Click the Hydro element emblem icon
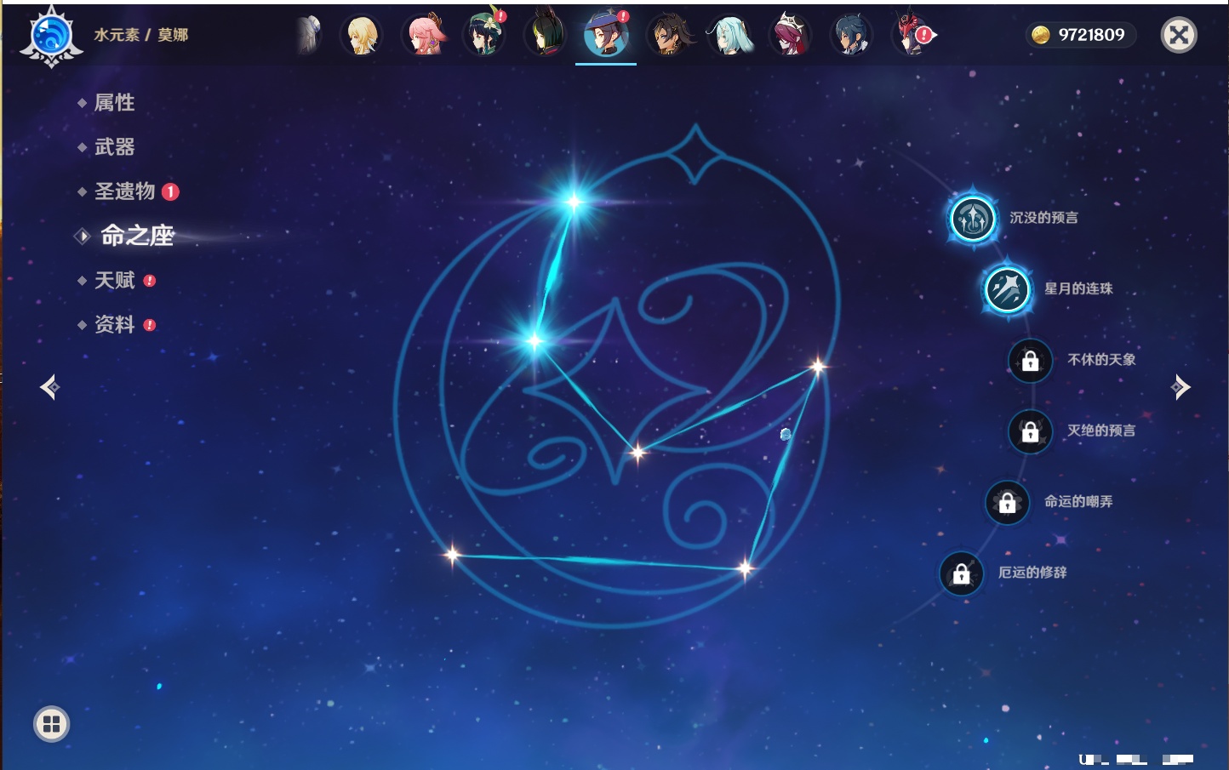The width and height of the screenshot is (1229, 770). (x=51, y=36)
